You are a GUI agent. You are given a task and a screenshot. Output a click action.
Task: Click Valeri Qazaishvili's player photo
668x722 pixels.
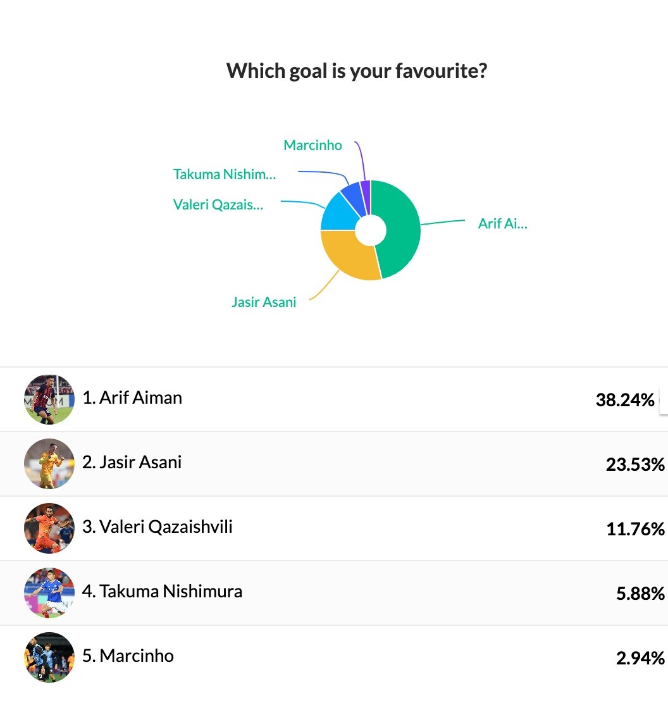(x=49, y=528)
